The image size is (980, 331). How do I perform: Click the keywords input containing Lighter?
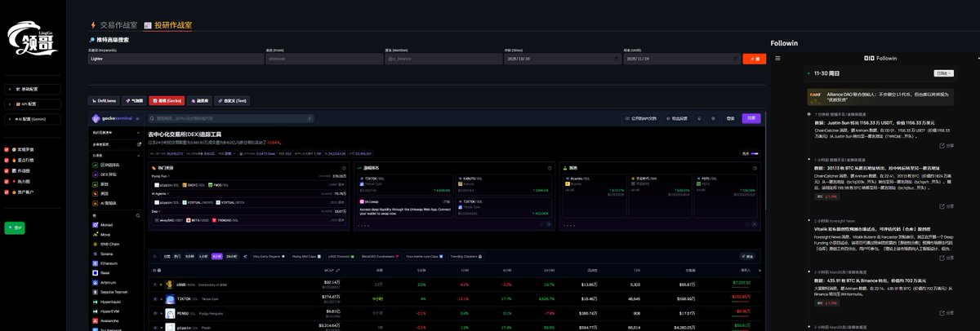pos(173,59)
